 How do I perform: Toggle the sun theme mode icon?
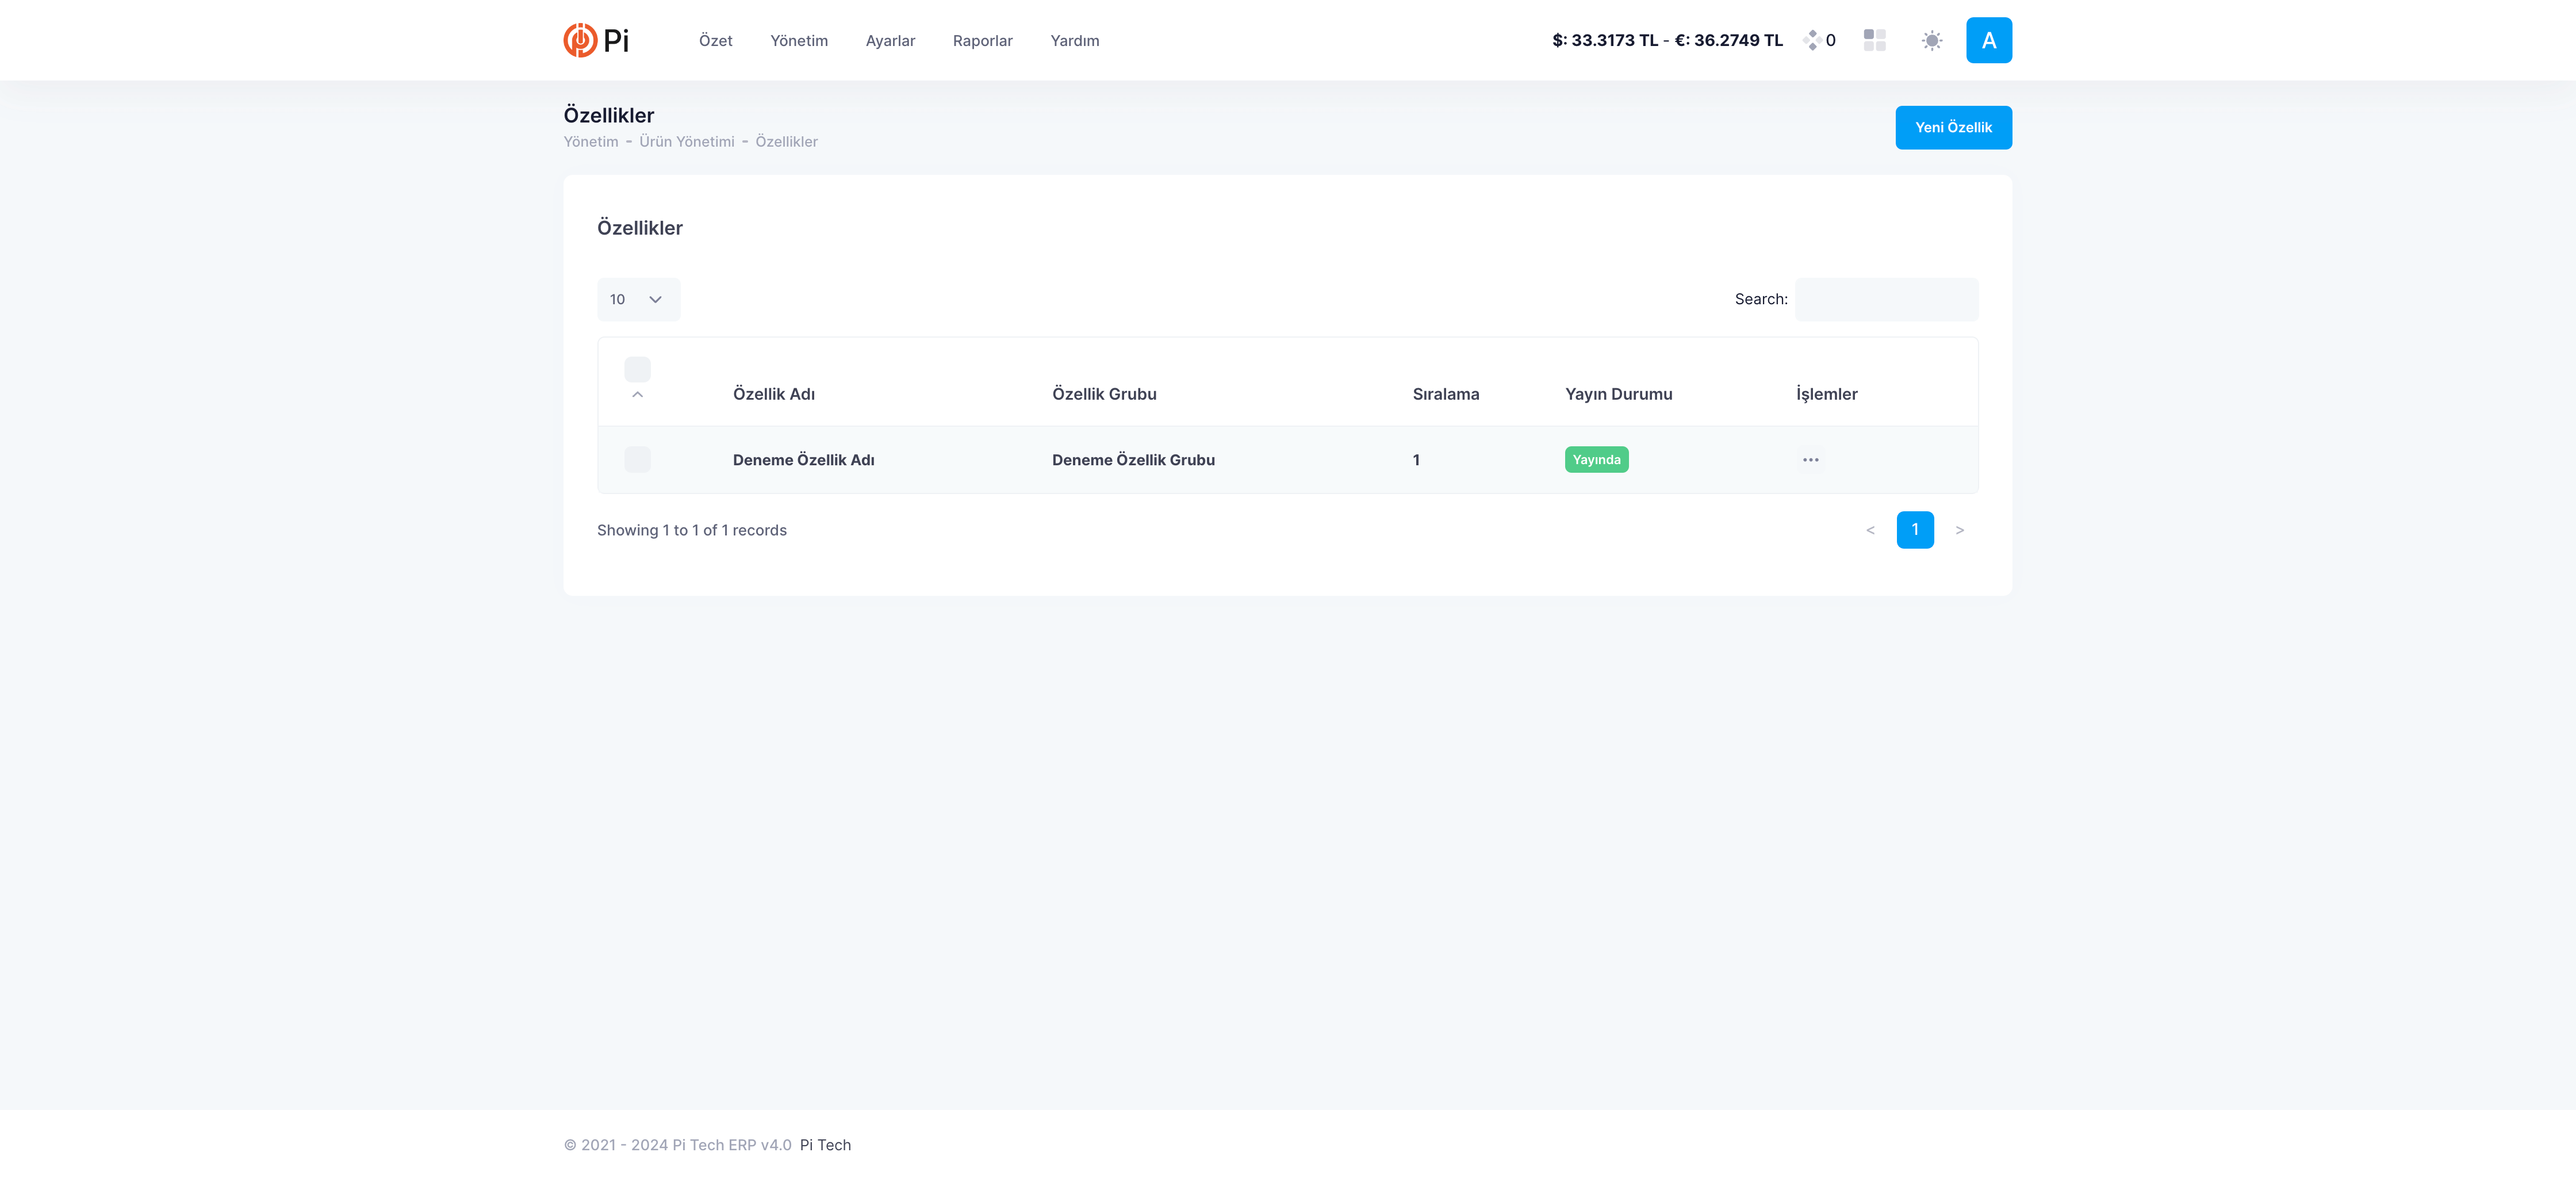coord(1931,40)
